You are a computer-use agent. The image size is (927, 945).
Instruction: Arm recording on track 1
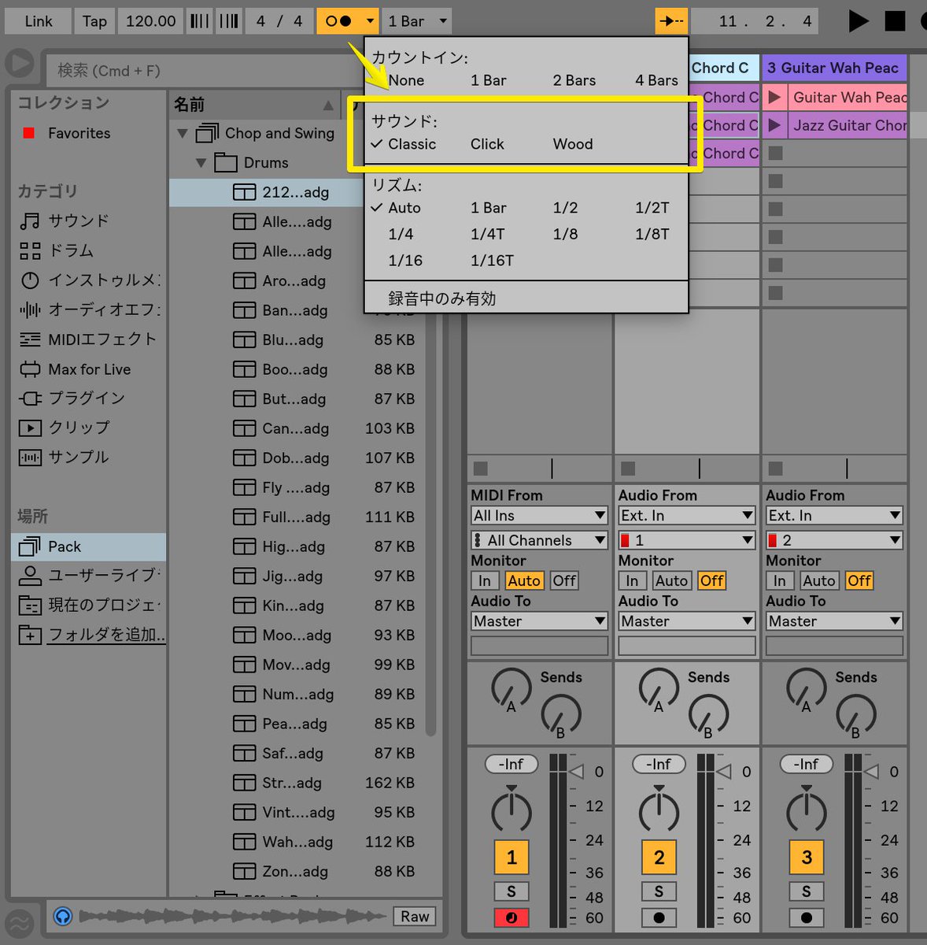pos(511,917)
